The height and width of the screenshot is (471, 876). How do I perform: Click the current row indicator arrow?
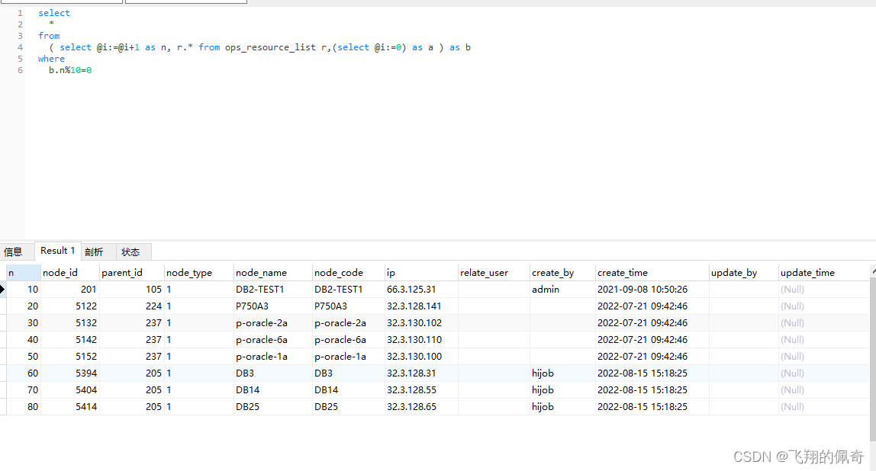tap(3, 290)
